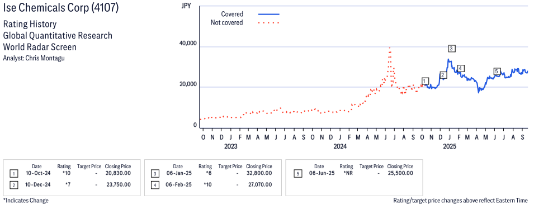Click the date 06-Jan-25
Screen dimensions: 534x204
(x=178, y=173)
